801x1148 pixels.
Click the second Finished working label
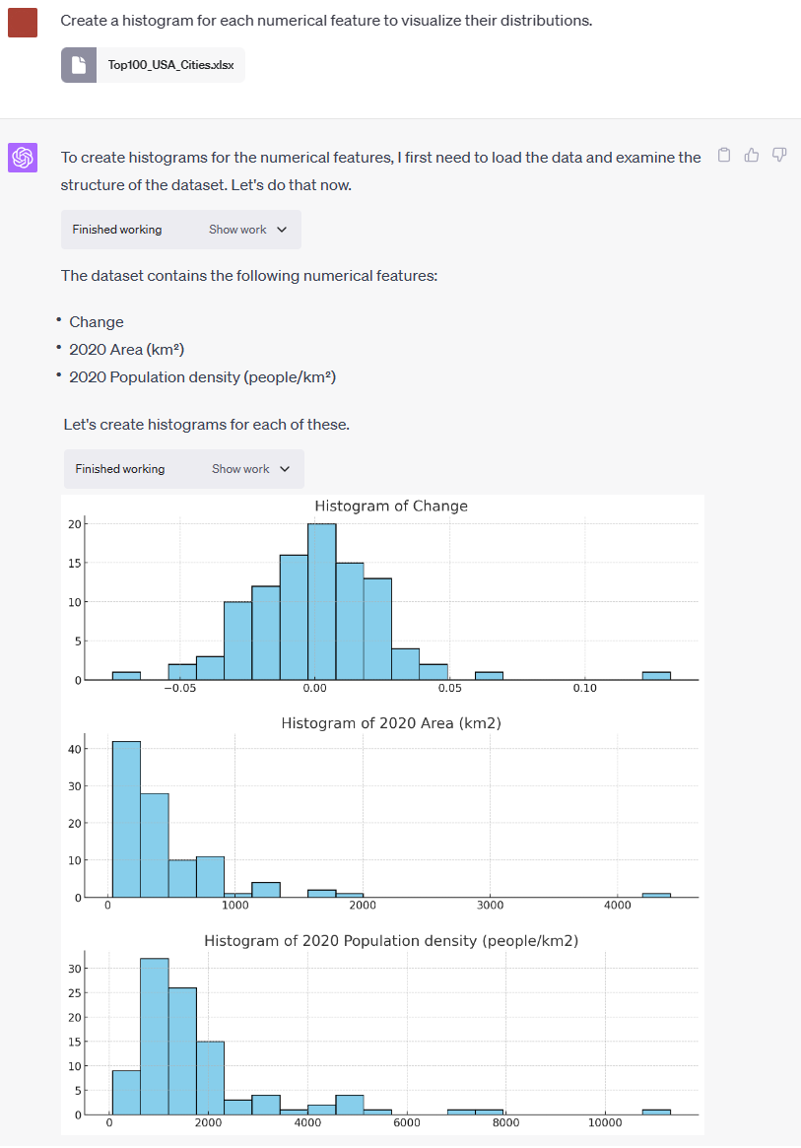tap(119, 469)
